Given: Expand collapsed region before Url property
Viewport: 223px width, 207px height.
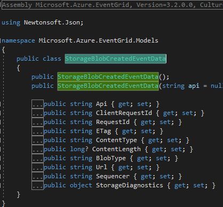Looking at the screenshot, I should pyautogui.click(x=37, y=167).
